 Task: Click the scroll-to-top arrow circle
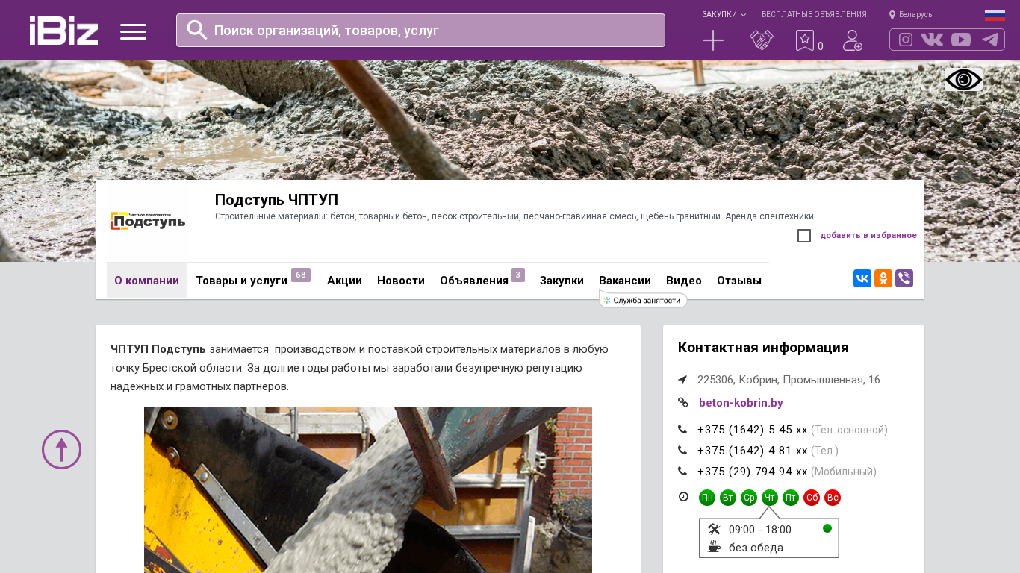click(x=61, y=449)
